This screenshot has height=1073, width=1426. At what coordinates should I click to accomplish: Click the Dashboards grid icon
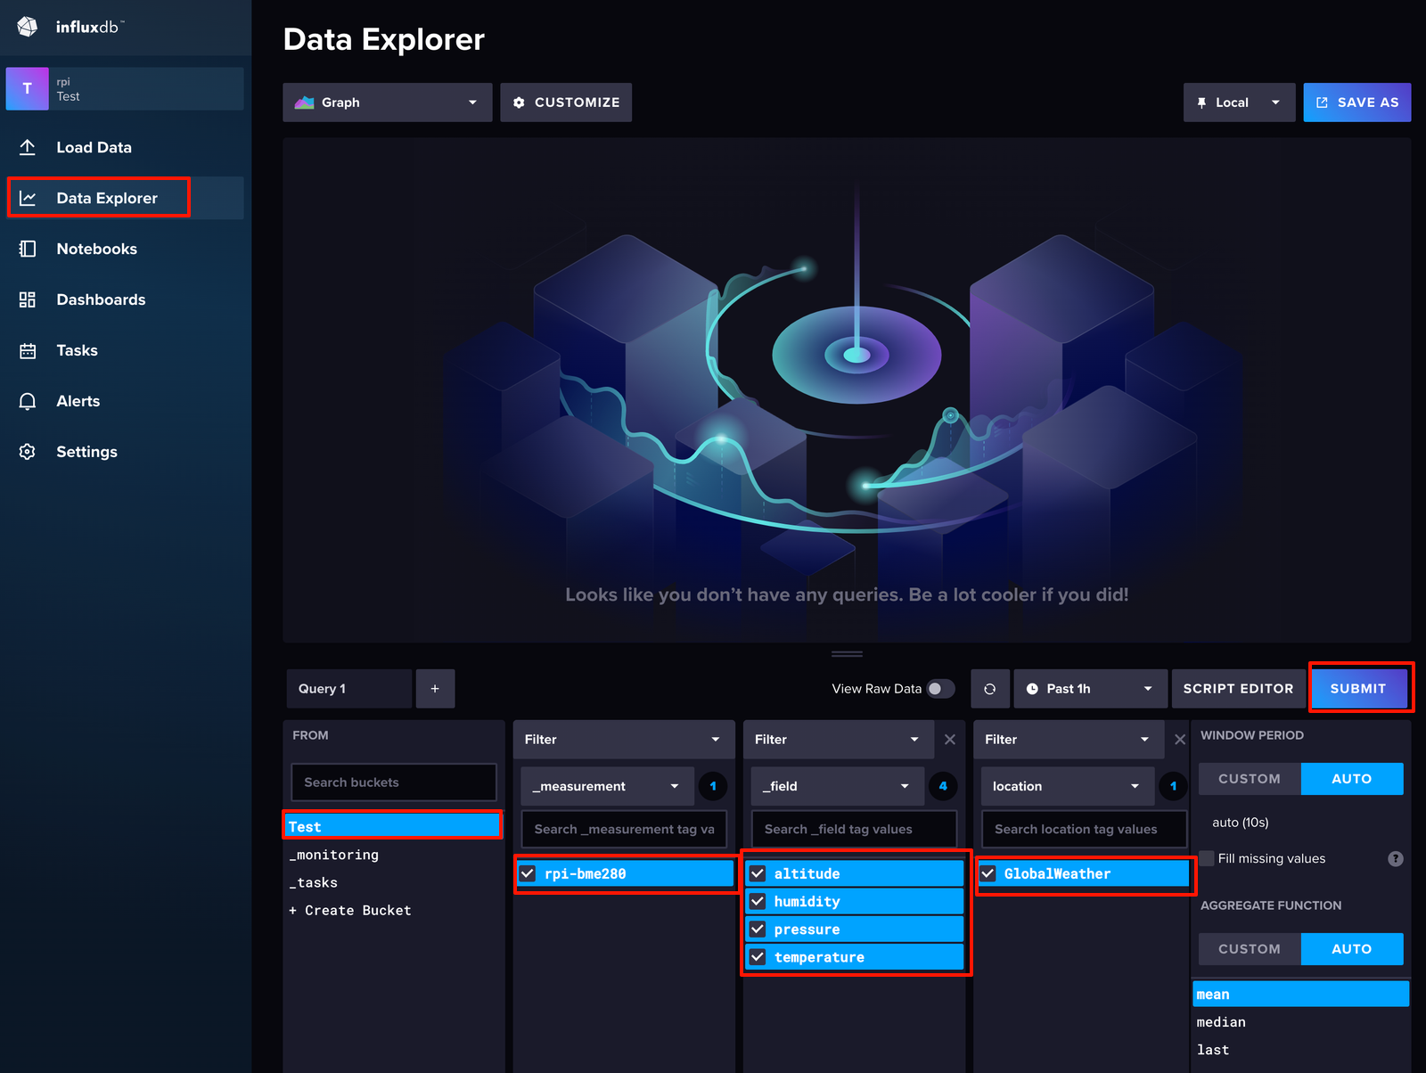coord(28,299)
